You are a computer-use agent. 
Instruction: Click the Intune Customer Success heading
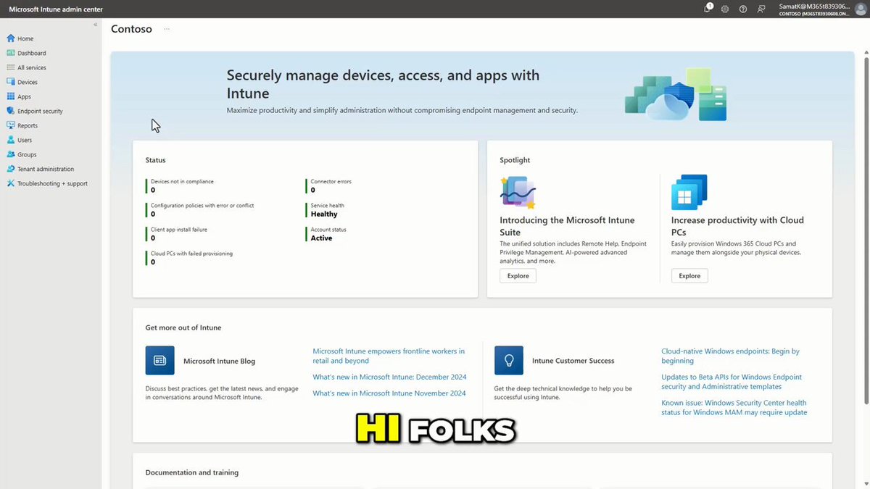pyautogui.click(x=573, y=361)
